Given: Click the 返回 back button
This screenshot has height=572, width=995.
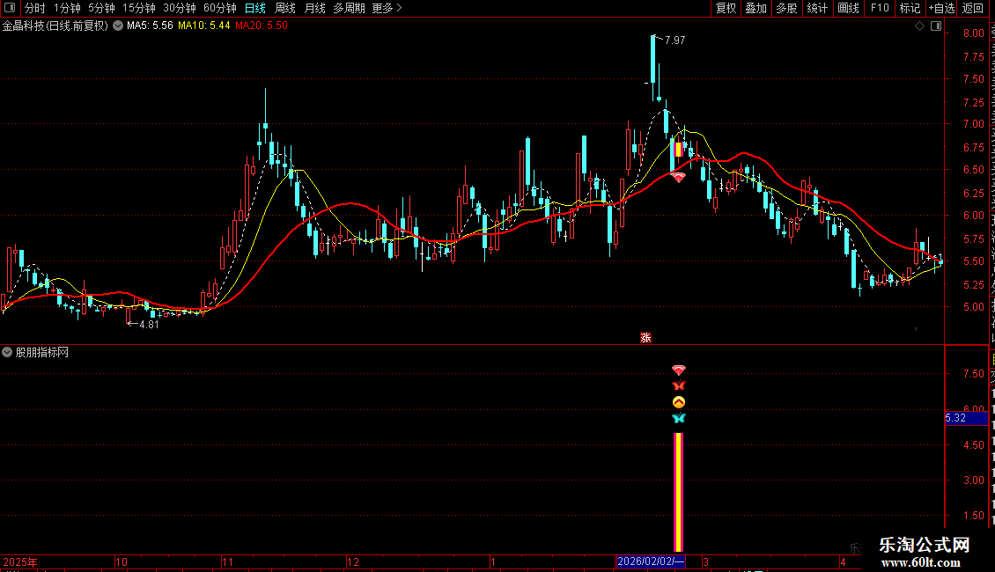Looking at the screenshot, I should coord(973,8).
